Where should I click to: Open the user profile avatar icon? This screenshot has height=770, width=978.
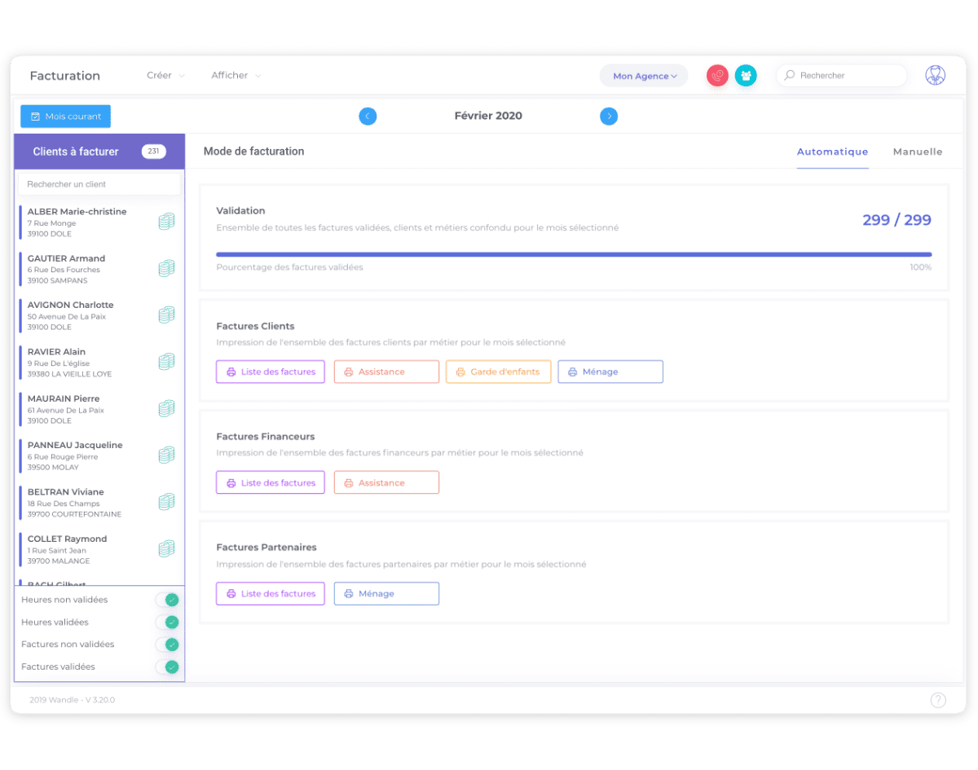936,75
